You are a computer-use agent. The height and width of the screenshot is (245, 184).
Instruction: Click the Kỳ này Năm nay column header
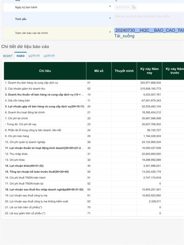click(149, 71)
